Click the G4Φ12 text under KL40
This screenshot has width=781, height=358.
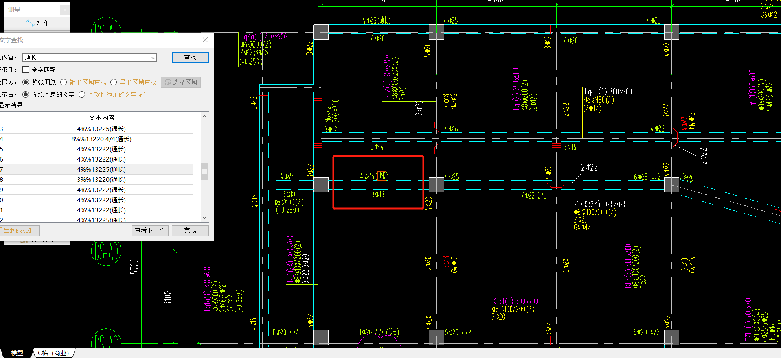582,227
